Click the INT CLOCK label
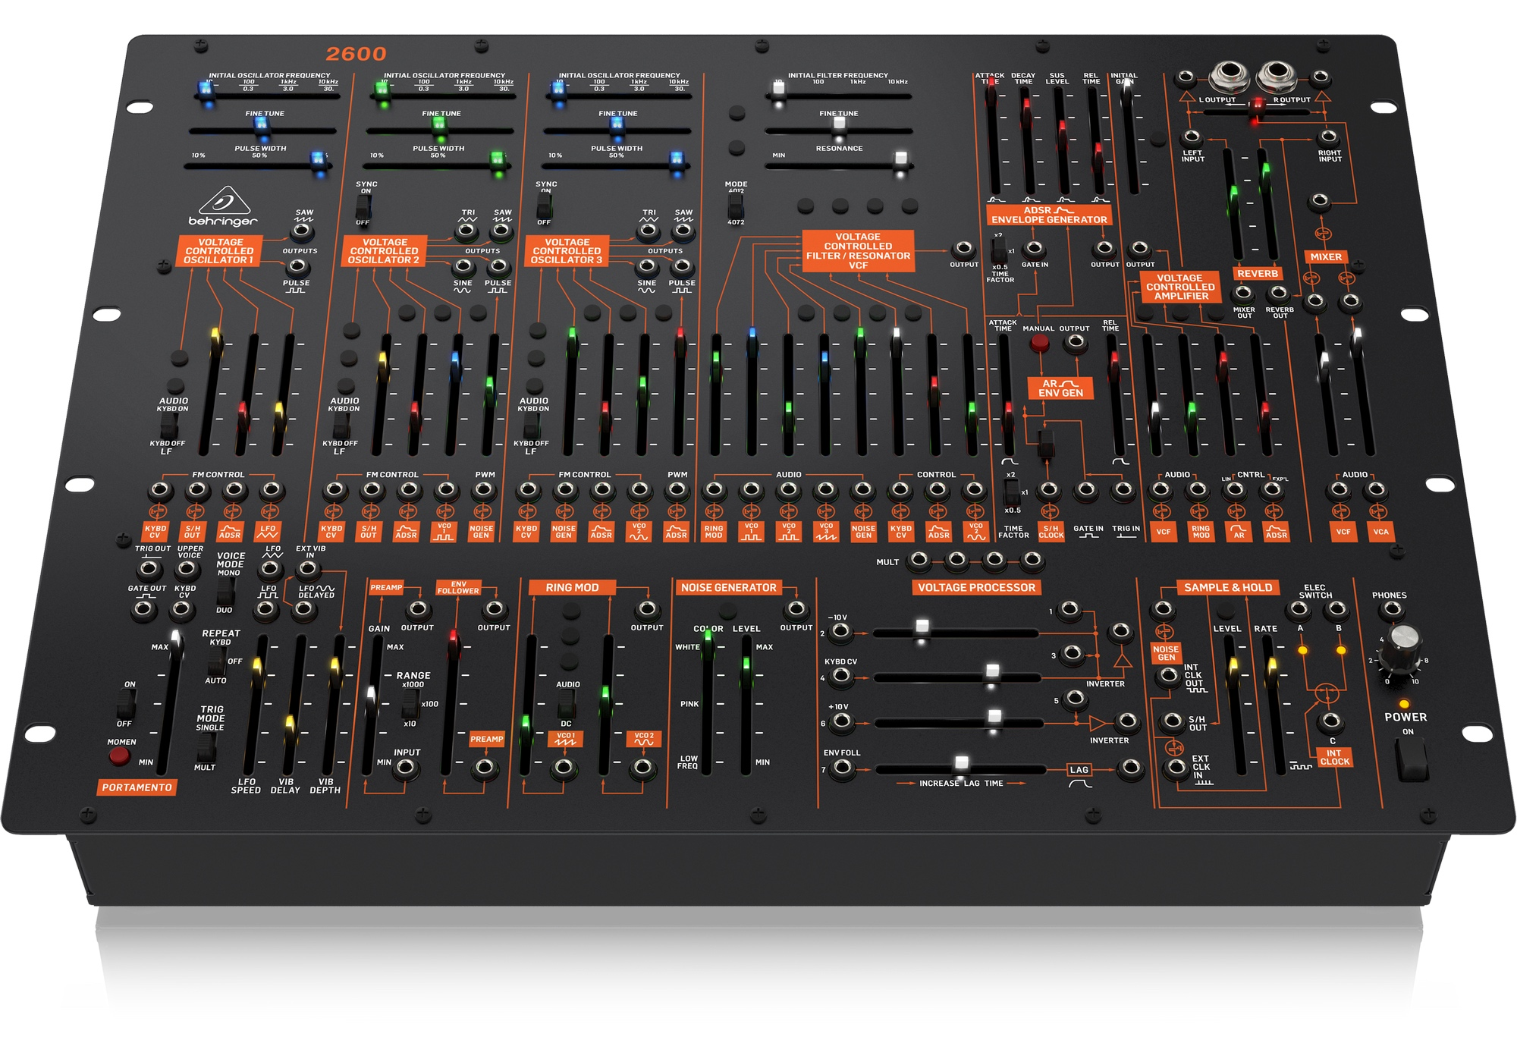1517x1062 pixels. coord(1334,757)
